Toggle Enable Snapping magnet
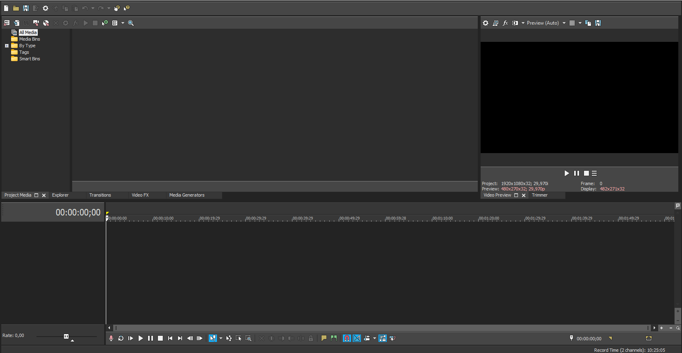 347,338
